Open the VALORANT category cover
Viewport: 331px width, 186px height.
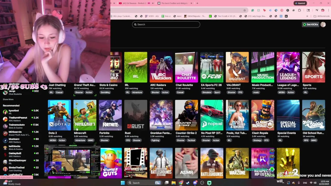tap(237, 67)
